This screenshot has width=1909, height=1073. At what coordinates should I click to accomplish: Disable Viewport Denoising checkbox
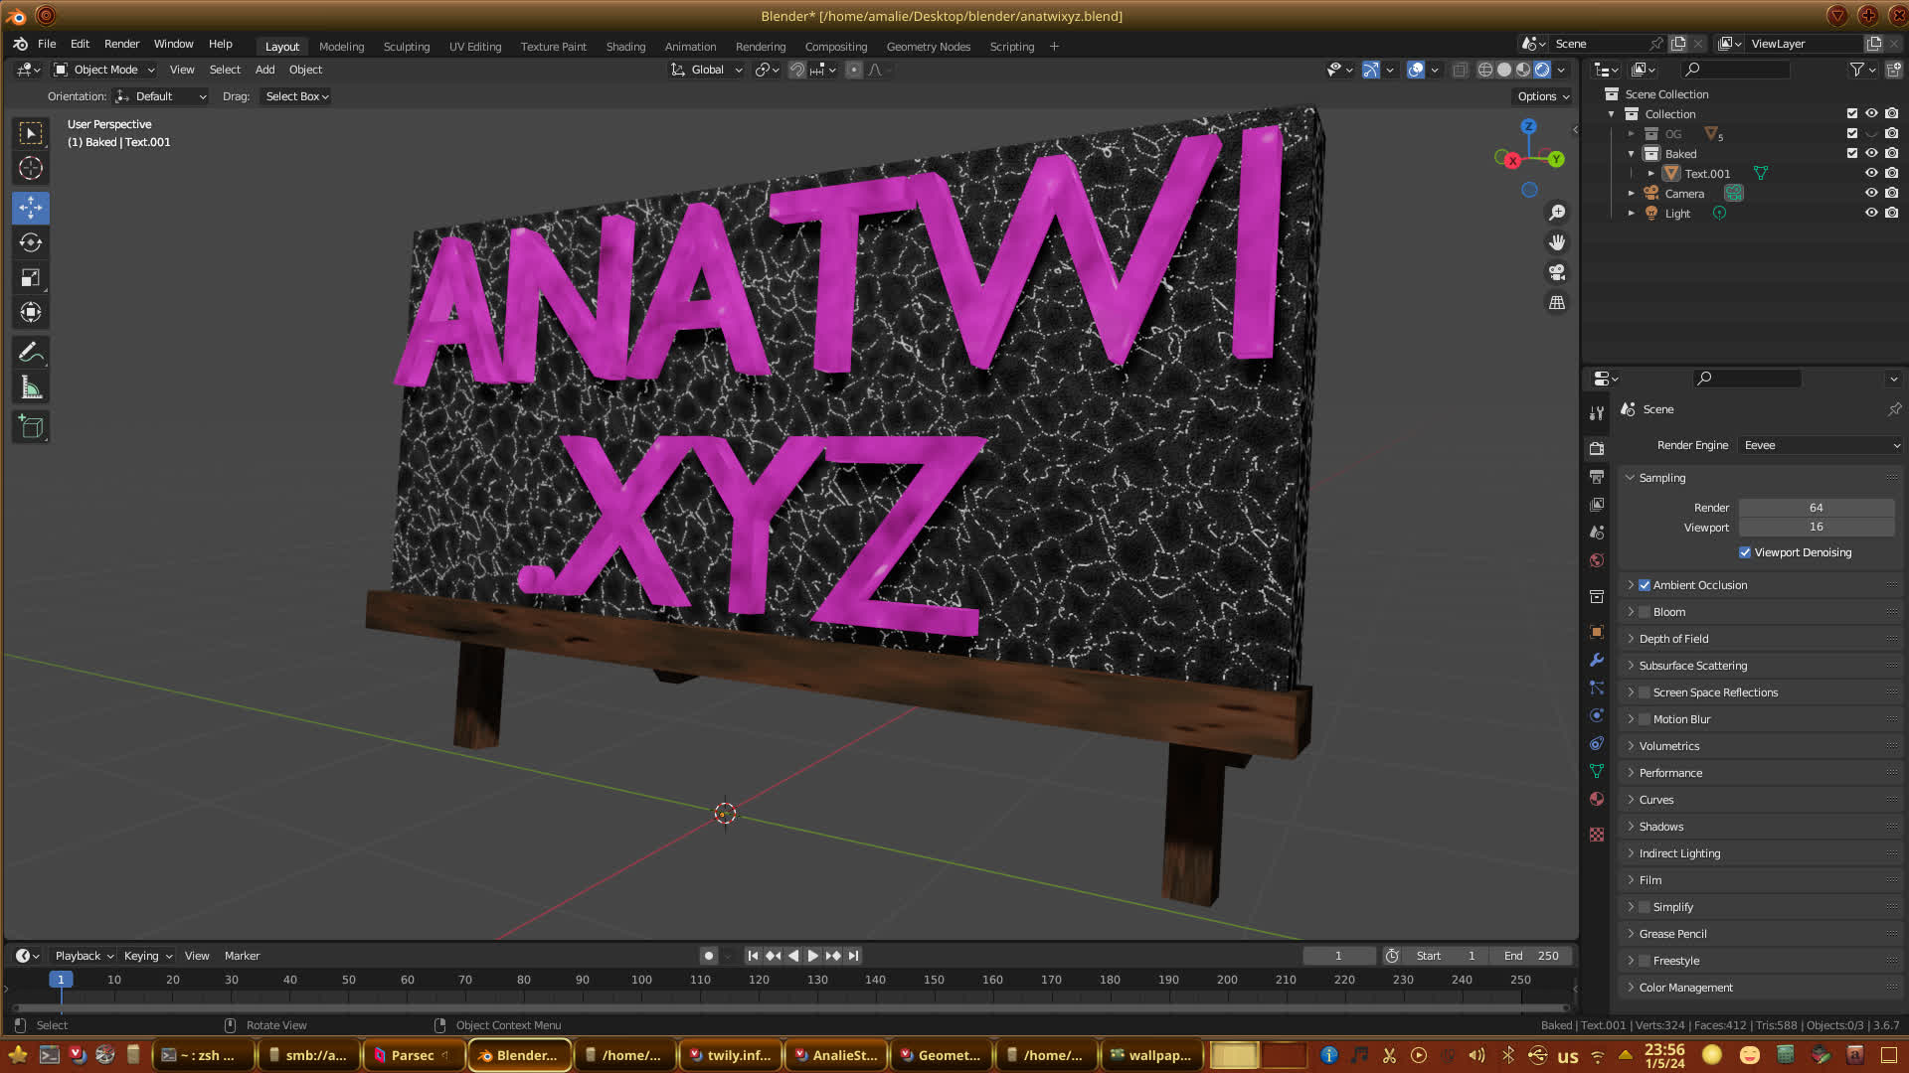pos(1745,552)
